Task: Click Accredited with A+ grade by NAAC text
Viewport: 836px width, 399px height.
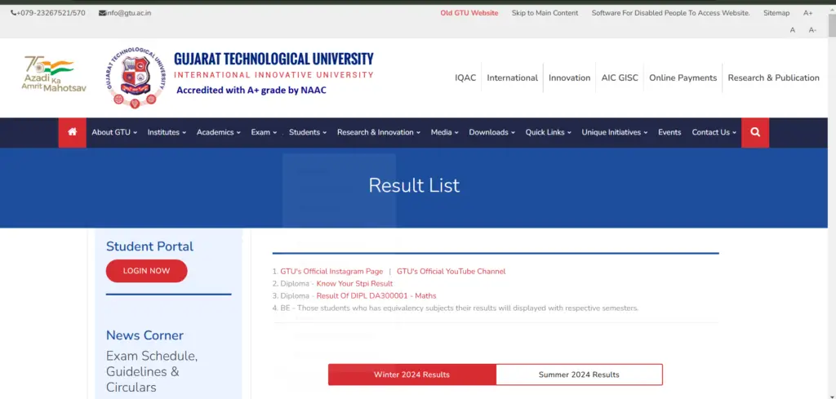Action: (x=251, y=90)
